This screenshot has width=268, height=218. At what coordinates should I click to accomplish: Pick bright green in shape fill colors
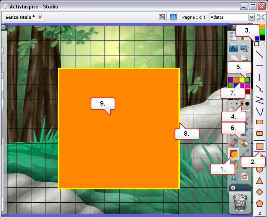click(x=262, y=32)
